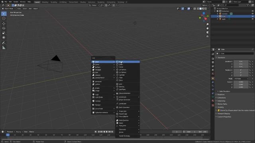The width and height of the screenshot is (255, 143).
Task: Click the zoom view magnifier icon in viewport
Action: [x=207, y=24]
